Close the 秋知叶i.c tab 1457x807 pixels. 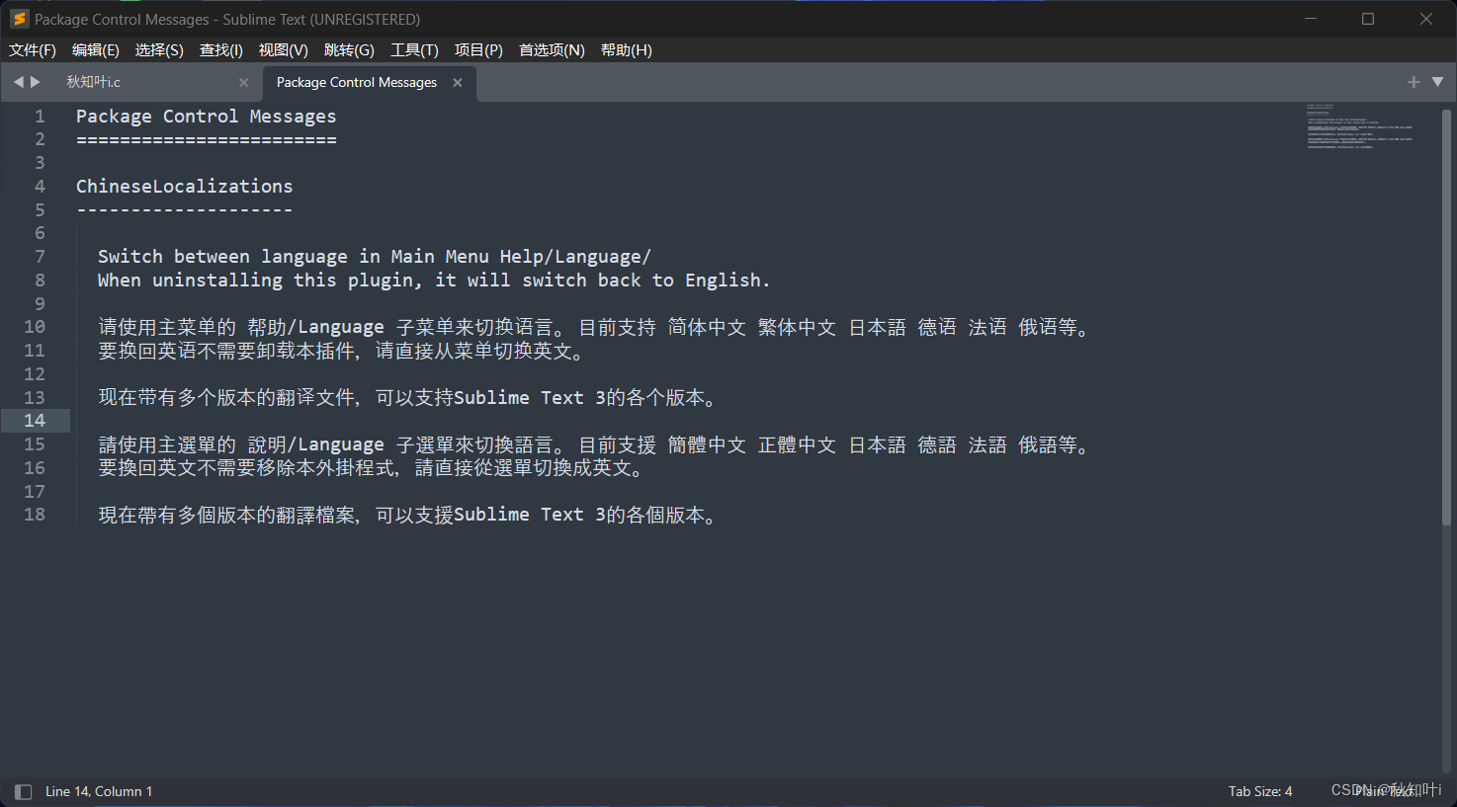pos(243,83)
